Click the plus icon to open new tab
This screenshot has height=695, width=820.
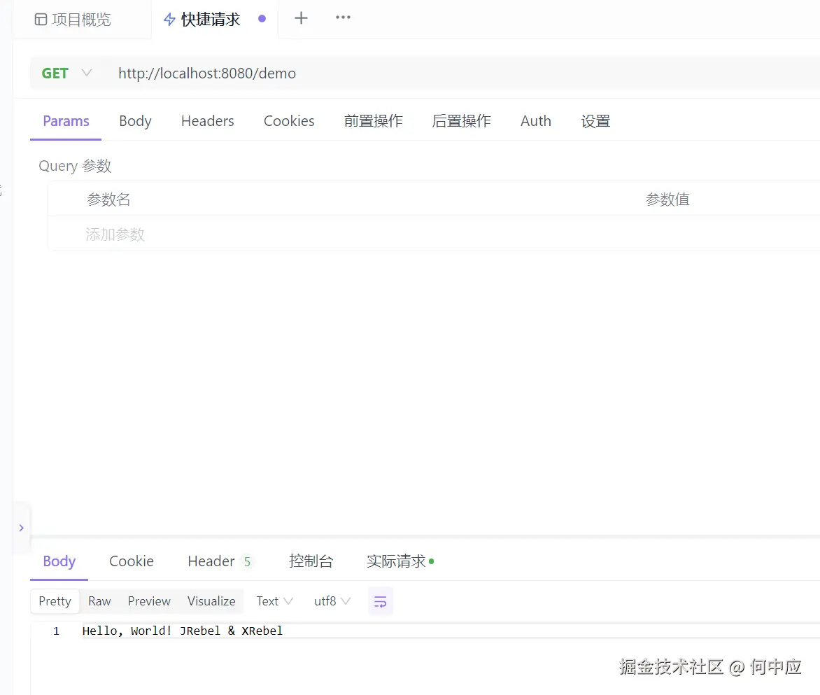pos(301,19)
